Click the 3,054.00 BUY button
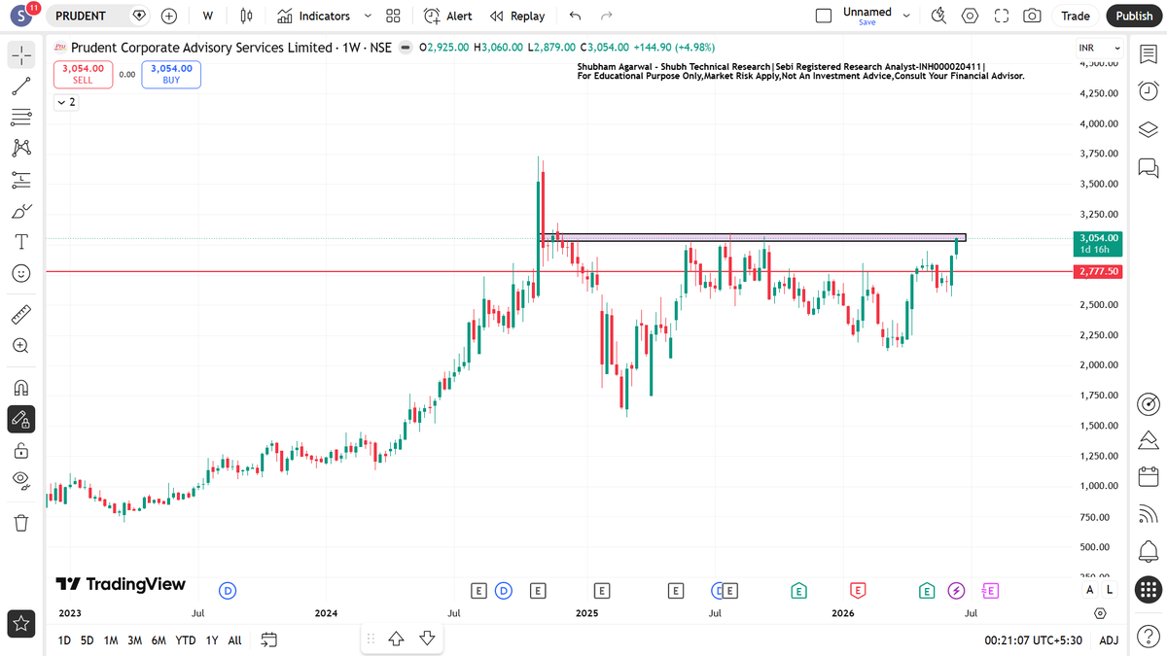Screen dimensions: 1167x656 coord(171,74)
